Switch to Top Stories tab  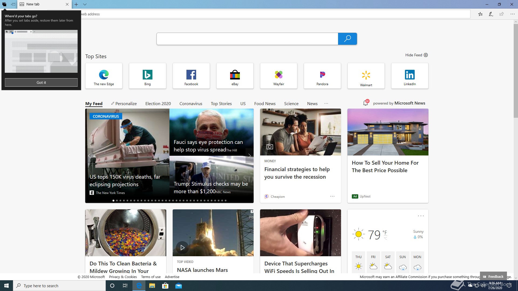click(221, 104)
